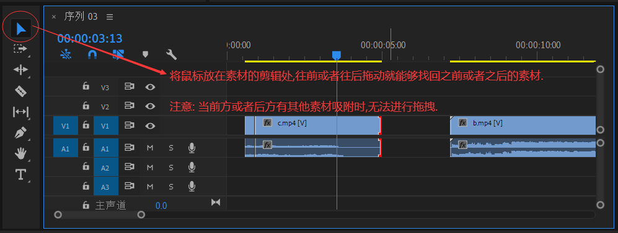Solo track A3
Viewport: 618px width, 233px height.
pyautogui.click(x=171, y=186)
